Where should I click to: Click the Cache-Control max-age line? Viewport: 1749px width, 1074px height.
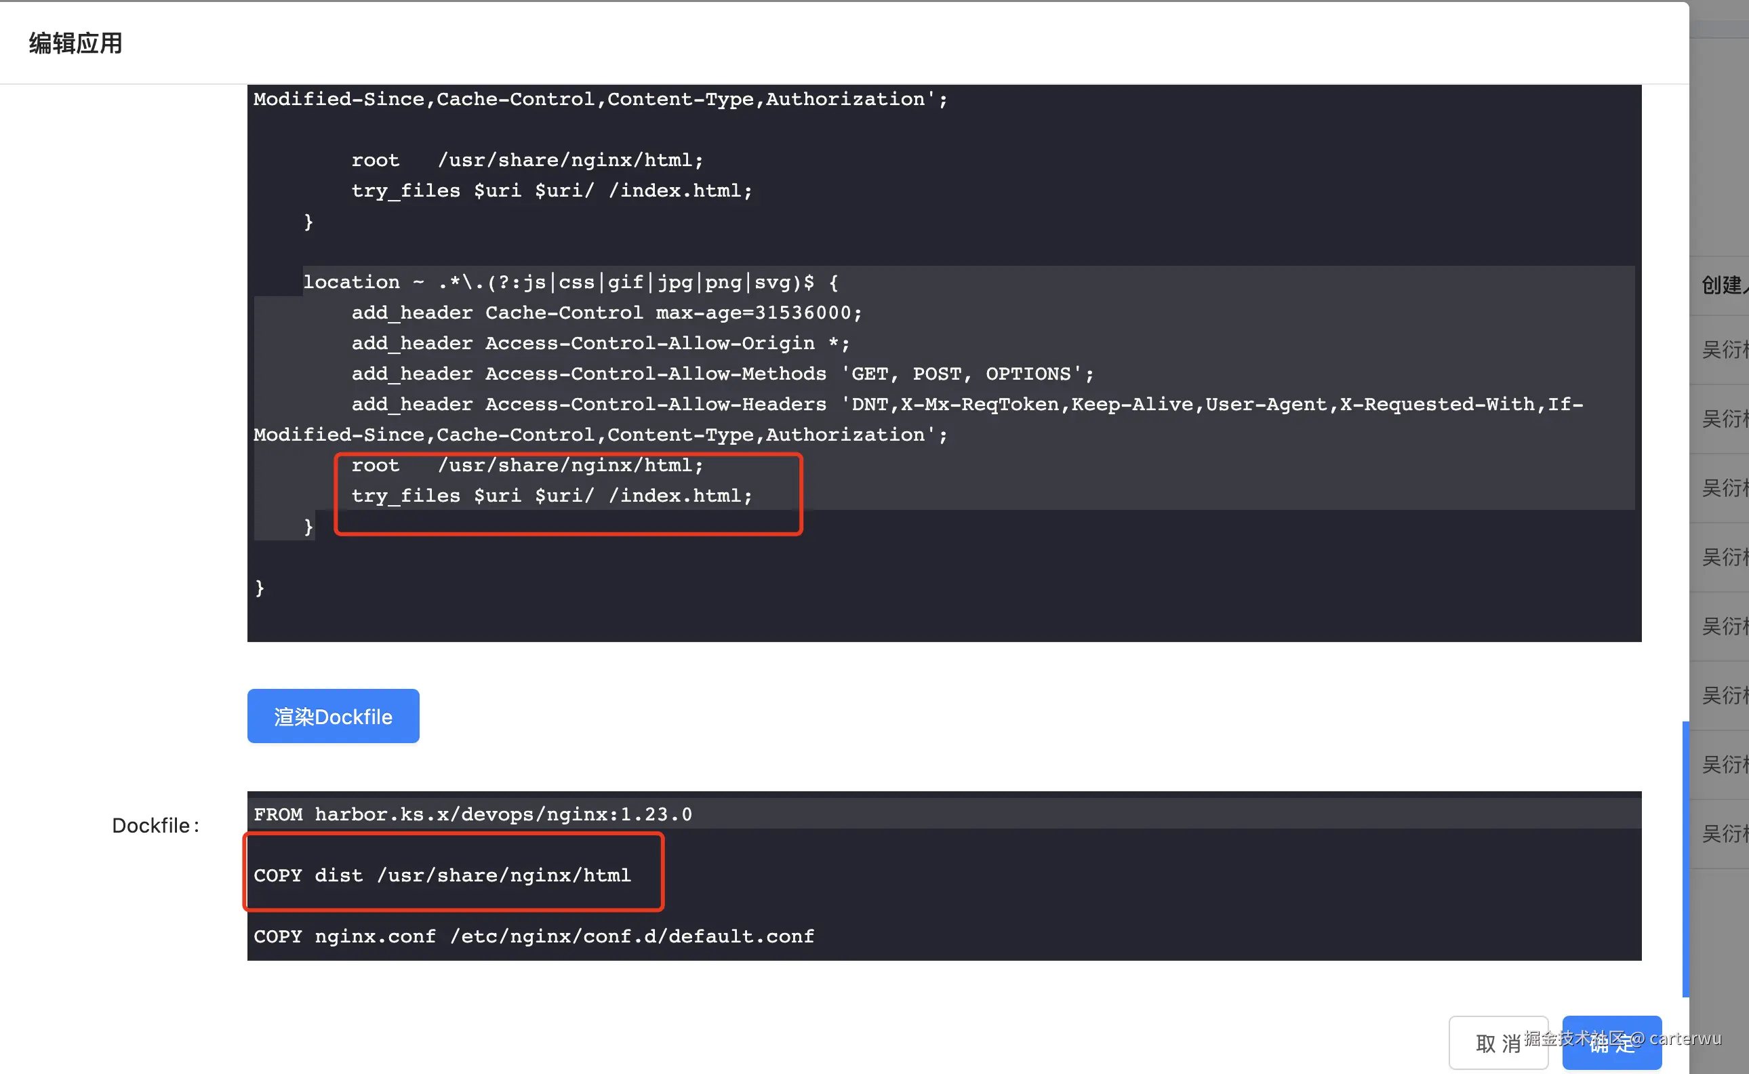point(607,313)
